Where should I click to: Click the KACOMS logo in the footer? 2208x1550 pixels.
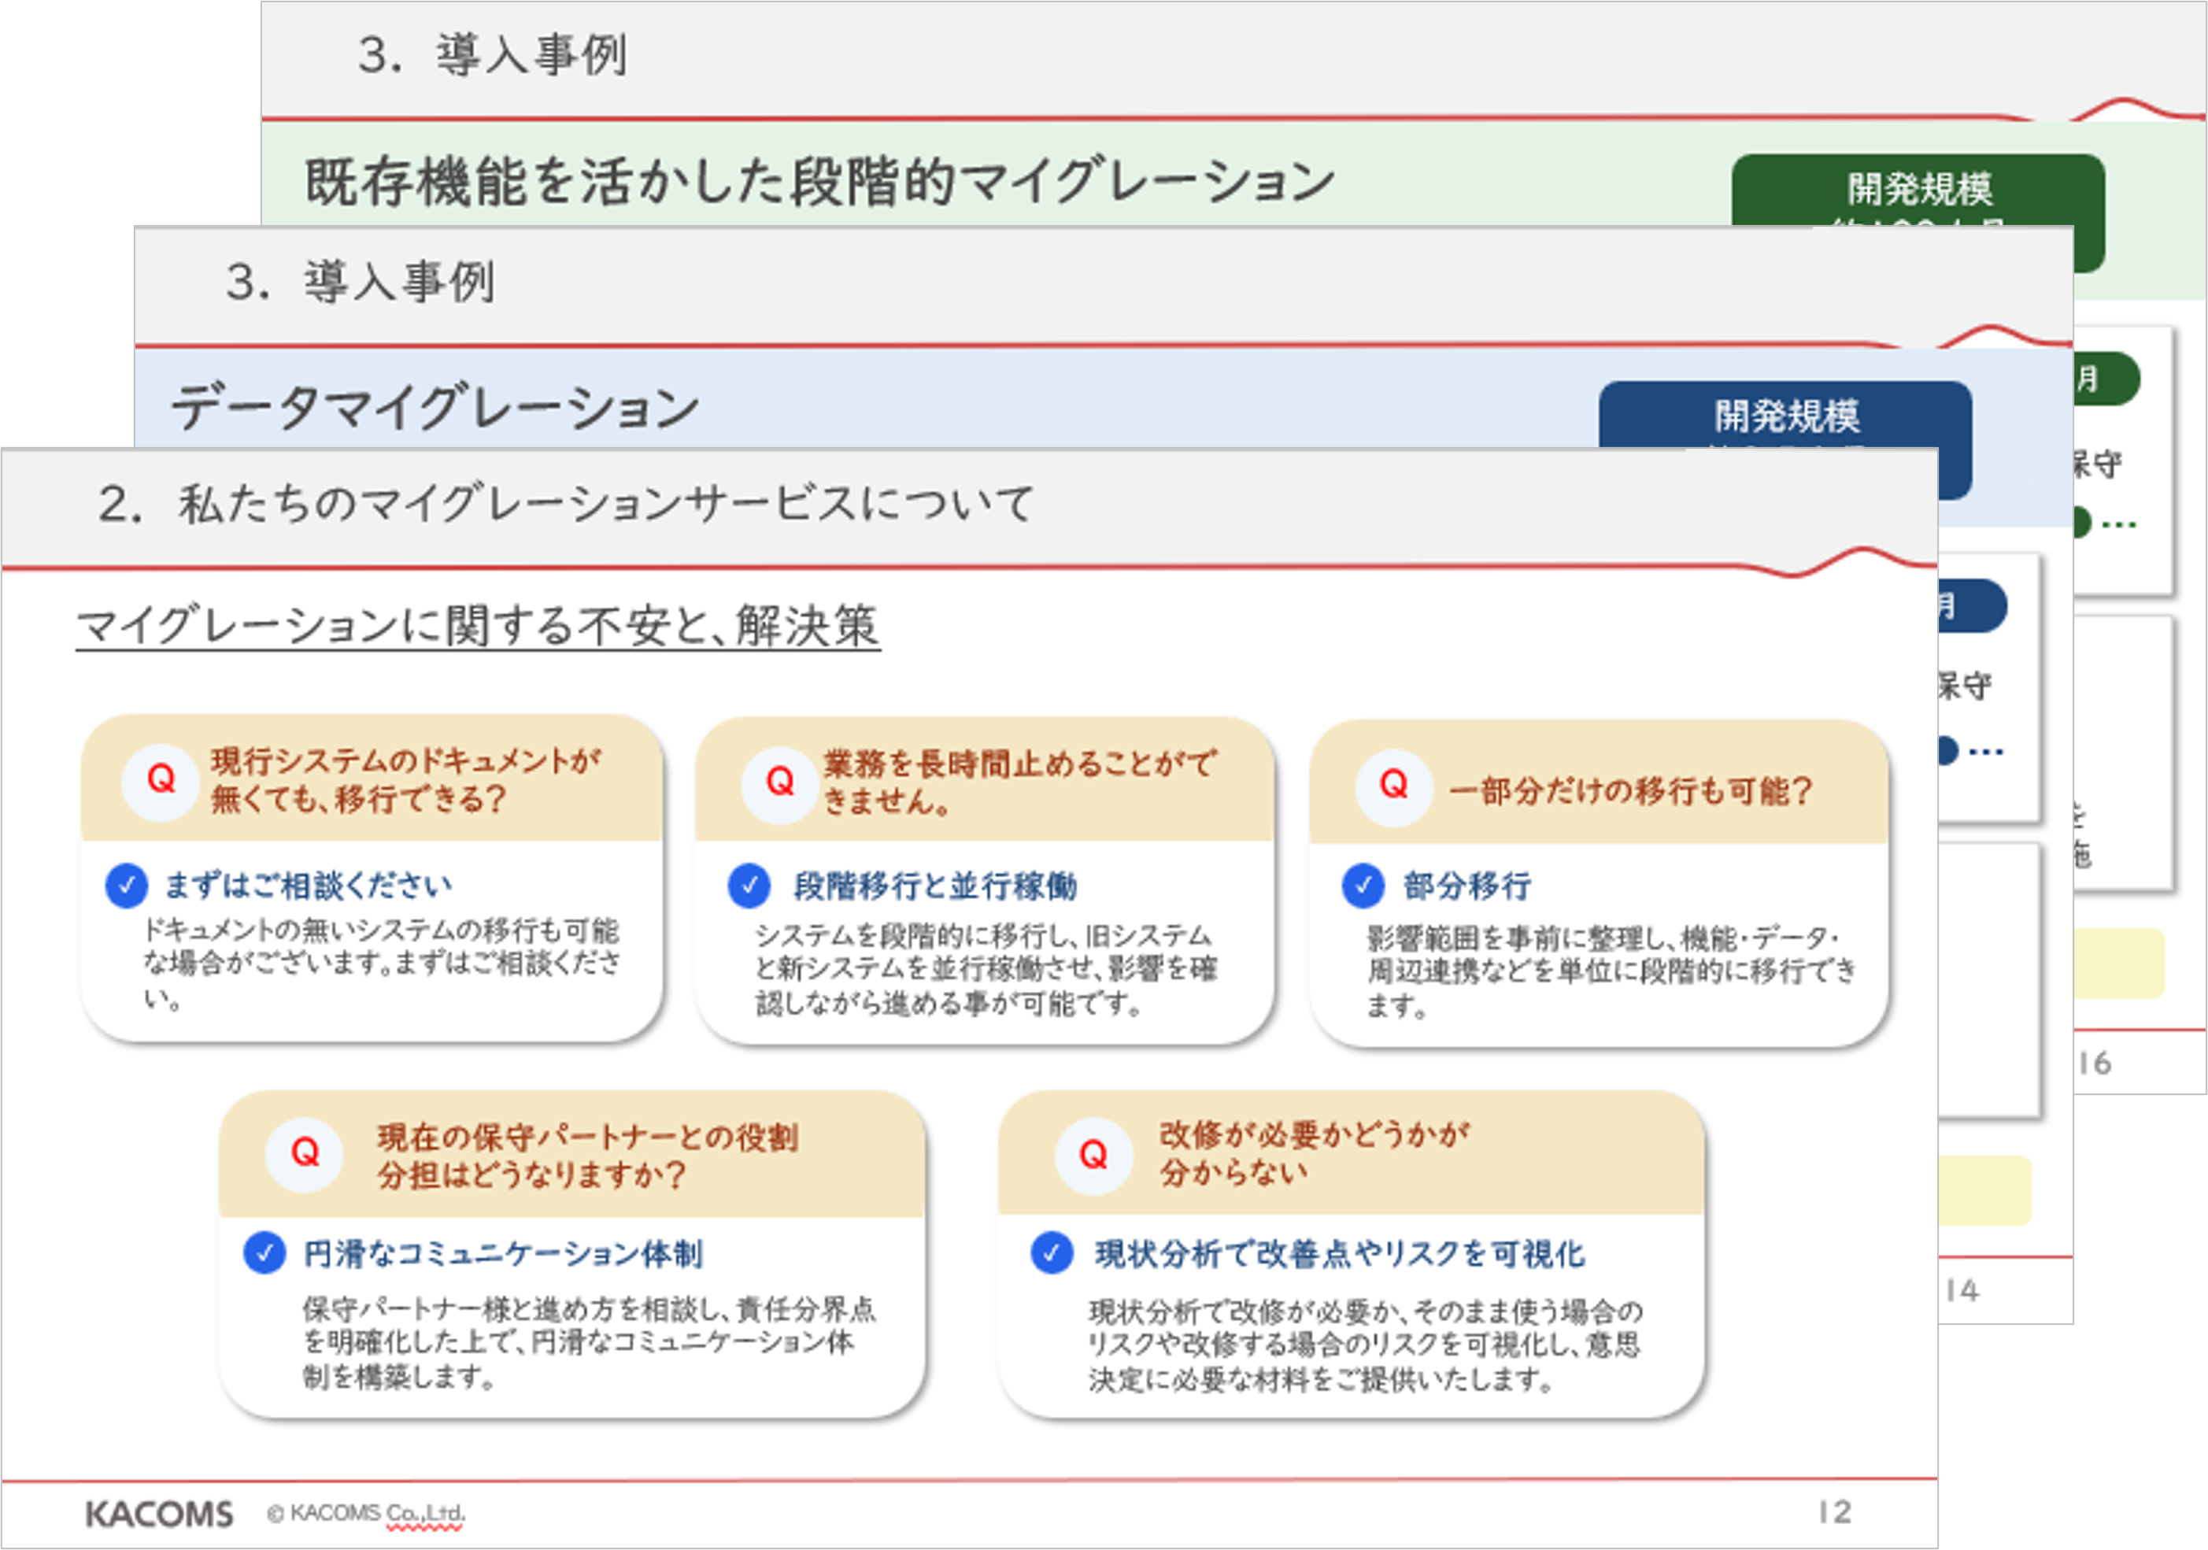[160, 1515]
